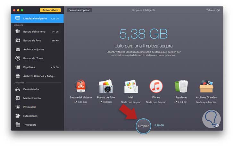Click the Papeleras trash bins large icon

pyautogui.click(x=181, y=86)
